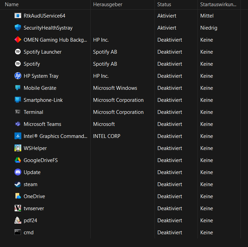Select the WSHelper icon
This screenshot has width=248, height=247.
[x=18, y=148]
